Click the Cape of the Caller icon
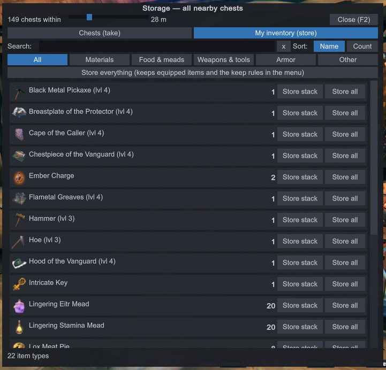The height and width of the screenshot is (370, 386). 19,135
